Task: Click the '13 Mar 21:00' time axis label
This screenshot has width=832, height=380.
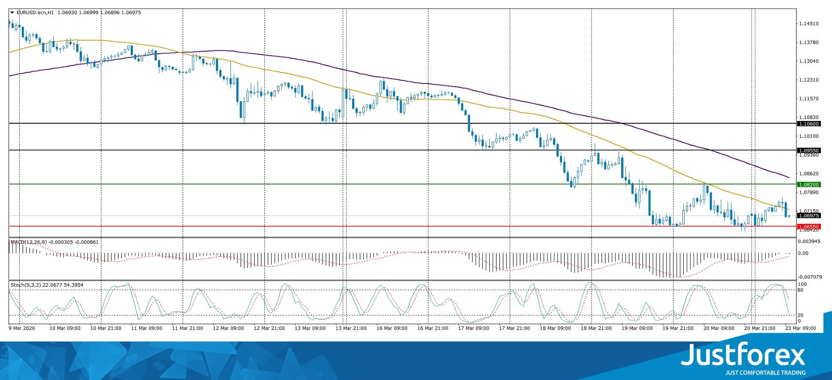Action: [x=351, y=329]
